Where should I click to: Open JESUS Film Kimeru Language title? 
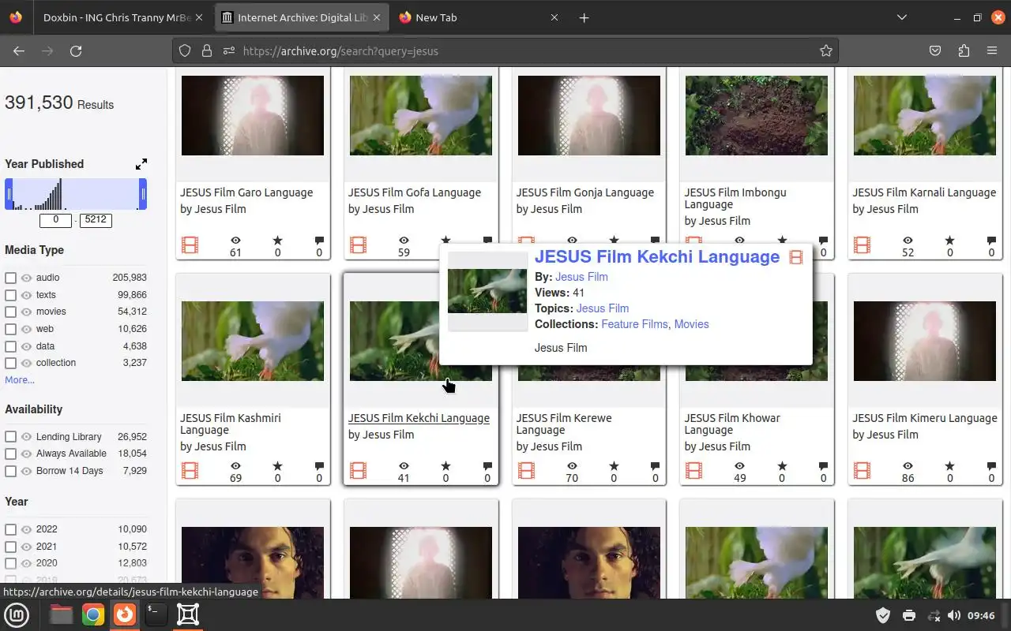click(925, 418)
